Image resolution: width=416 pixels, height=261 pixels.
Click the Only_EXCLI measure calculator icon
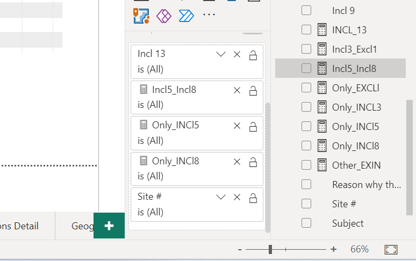322,88
